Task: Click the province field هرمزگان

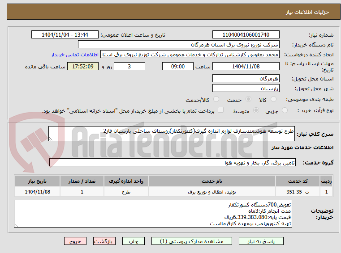Action: coord(246,78)
